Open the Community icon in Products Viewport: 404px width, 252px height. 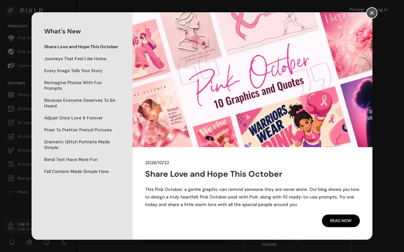[x=11, y=66]
